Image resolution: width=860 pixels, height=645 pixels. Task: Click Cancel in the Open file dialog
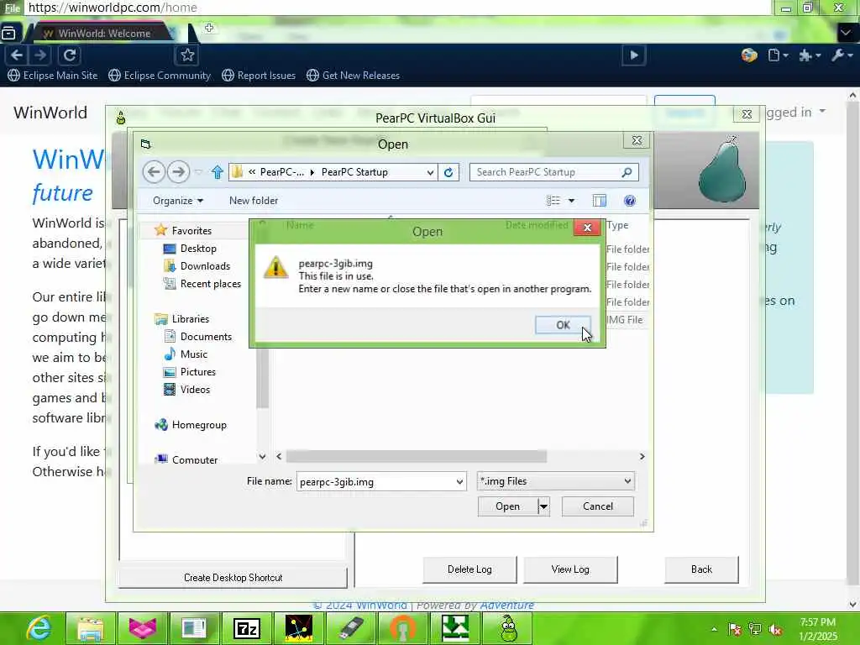[598, 506]
